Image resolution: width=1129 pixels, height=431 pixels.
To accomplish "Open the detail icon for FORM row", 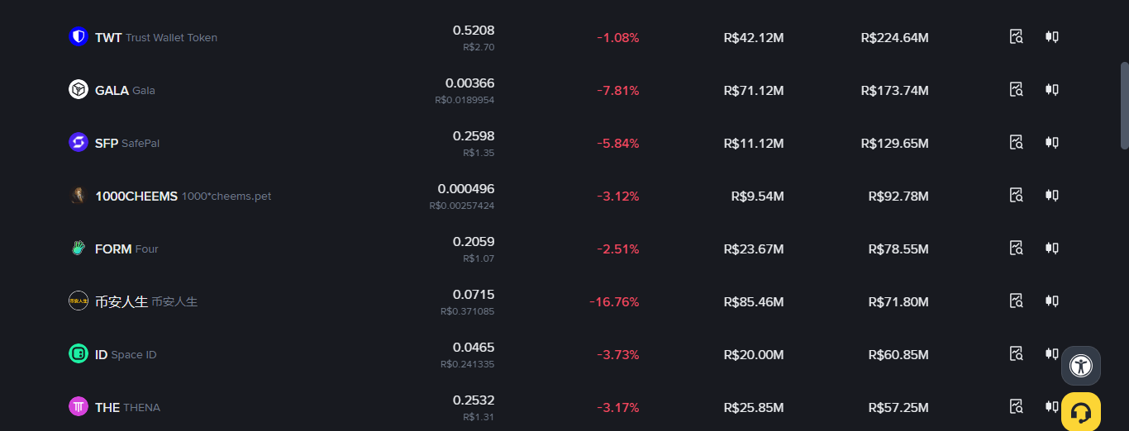I will pyautogui.click(x=1017, y=249).
